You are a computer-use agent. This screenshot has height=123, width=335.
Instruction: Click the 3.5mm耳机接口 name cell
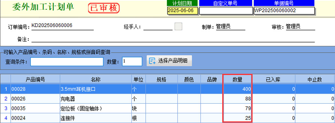point(96,89)
